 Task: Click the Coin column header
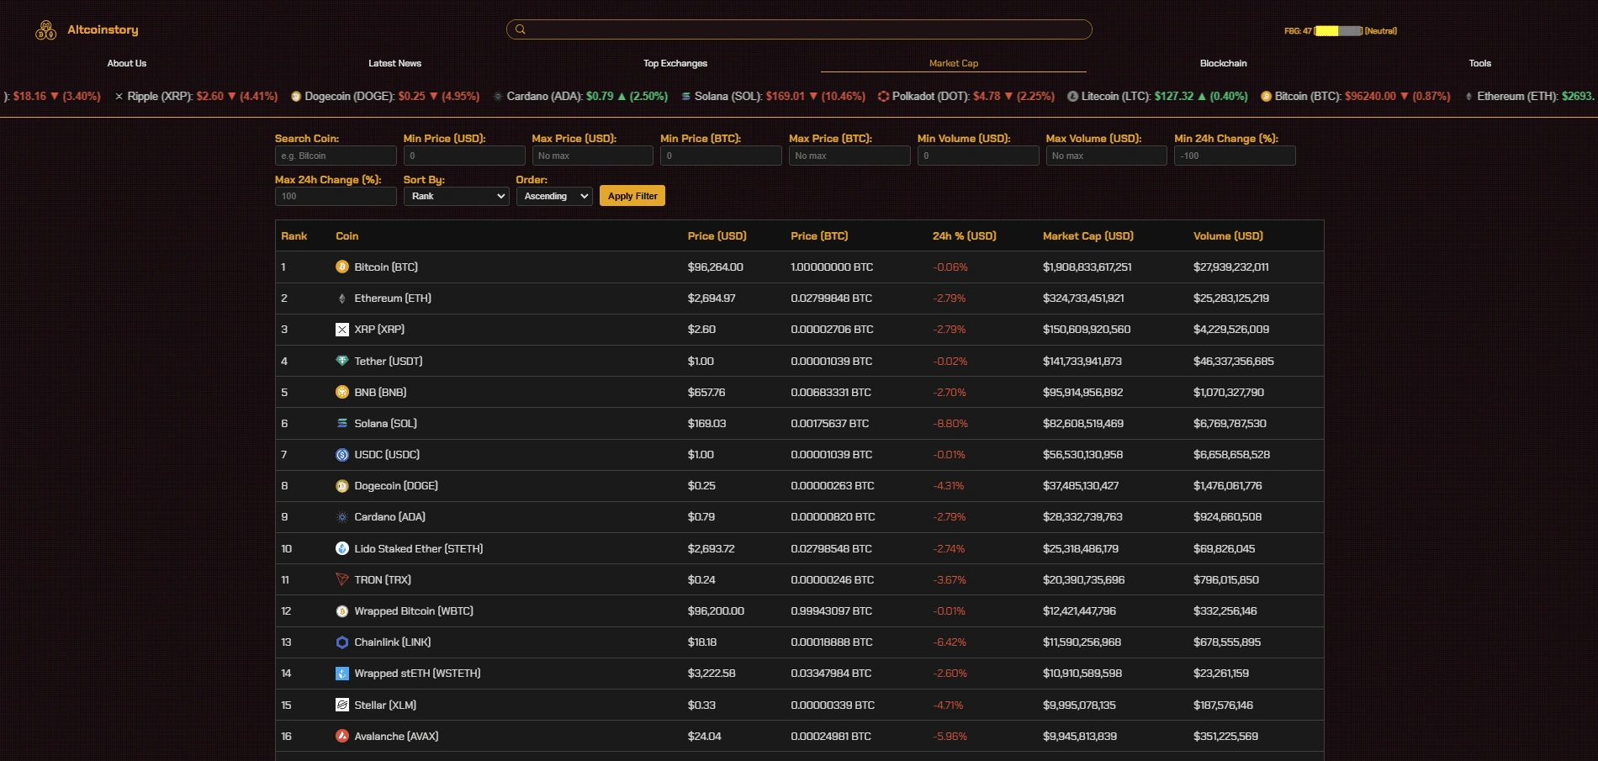tap(347, 236)
